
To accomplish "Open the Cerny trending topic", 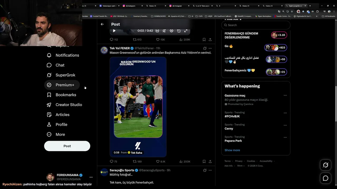I will [x=229, y=129].
